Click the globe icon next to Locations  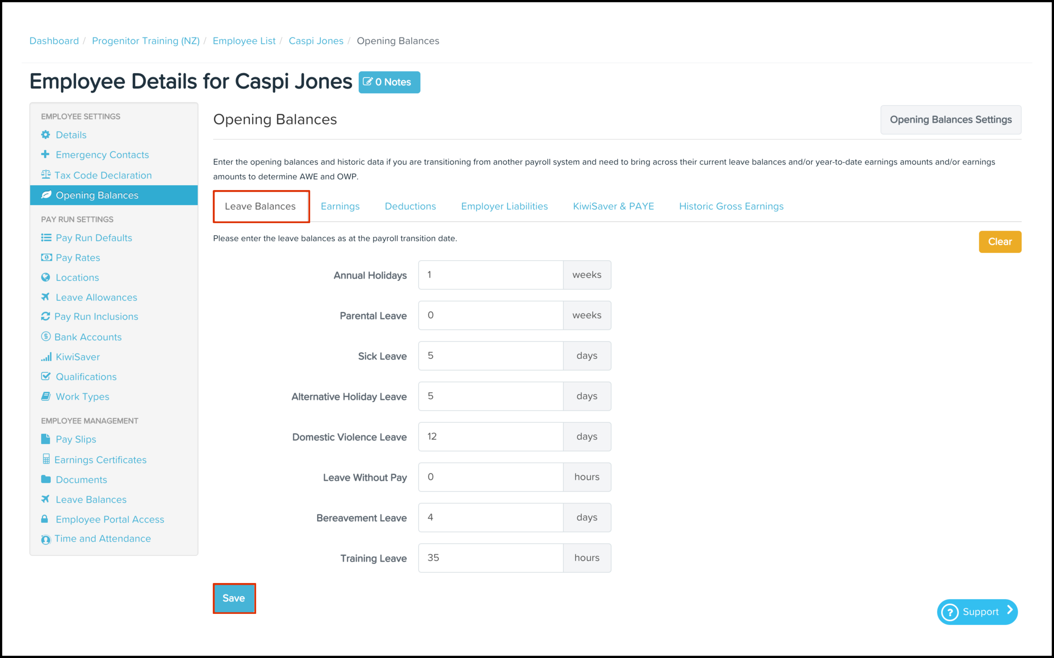point(46,277)
